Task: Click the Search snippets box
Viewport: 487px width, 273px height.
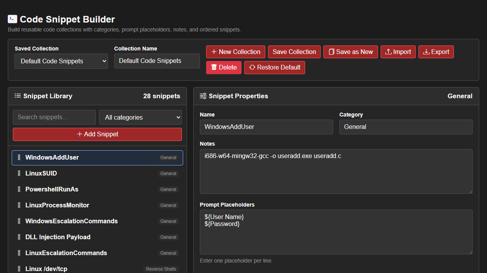Action: coord(54,117)
